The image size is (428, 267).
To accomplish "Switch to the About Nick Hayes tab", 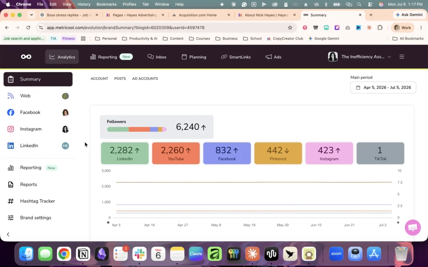I will 267,15.
